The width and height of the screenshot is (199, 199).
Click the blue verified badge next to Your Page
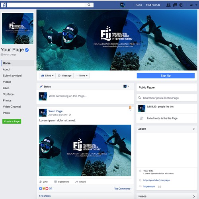point(27,50)
